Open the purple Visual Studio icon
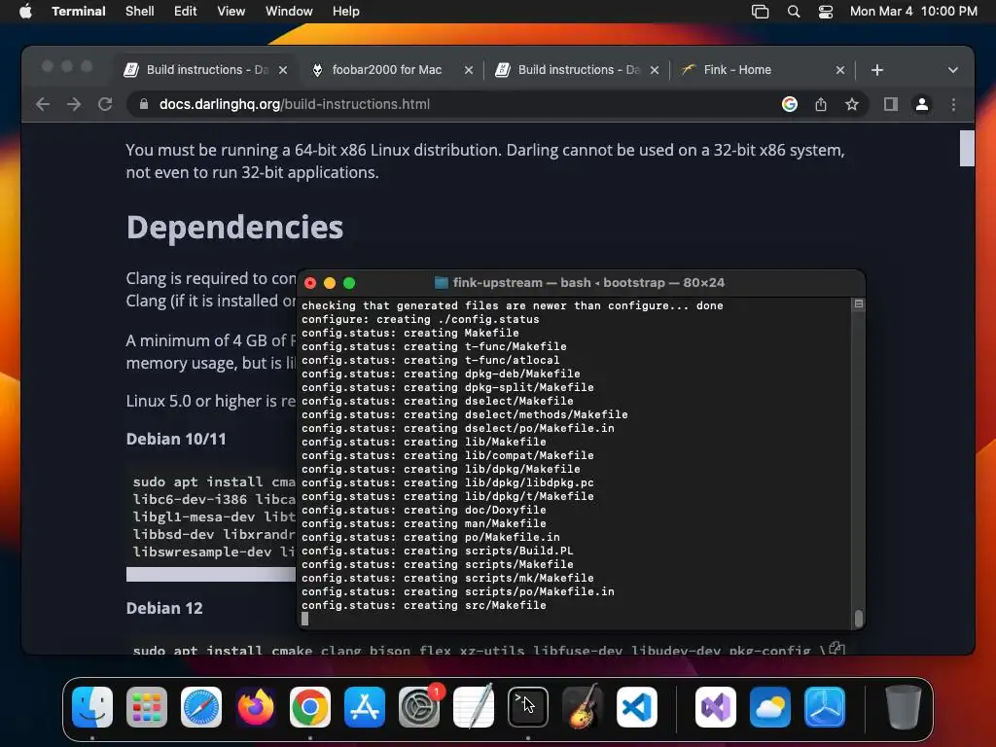 [716, 706]
